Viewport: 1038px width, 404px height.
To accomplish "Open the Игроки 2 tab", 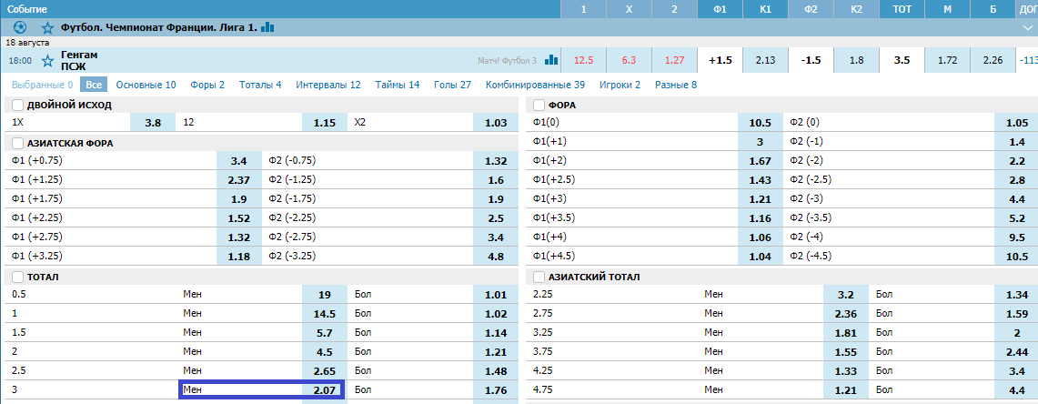I will (620, 85).
